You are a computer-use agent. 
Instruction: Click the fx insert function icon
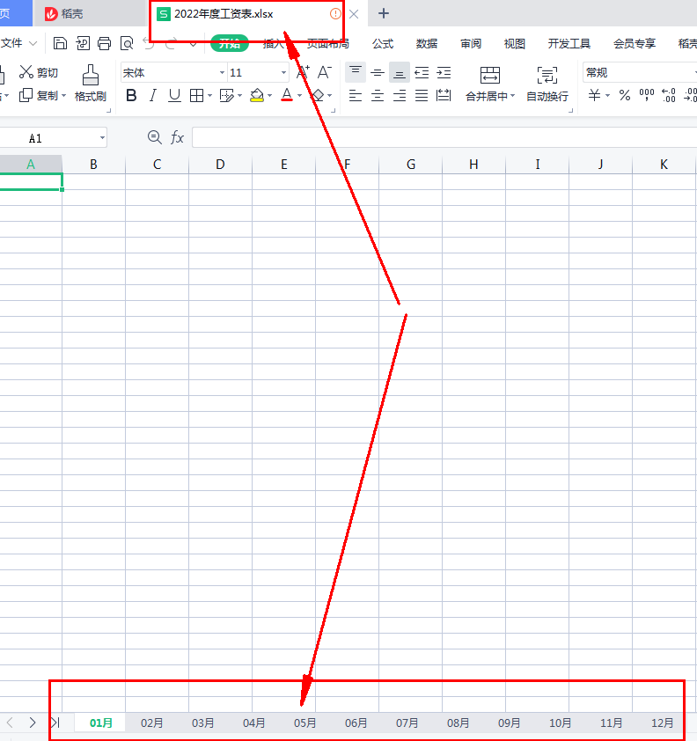point(177,137)
